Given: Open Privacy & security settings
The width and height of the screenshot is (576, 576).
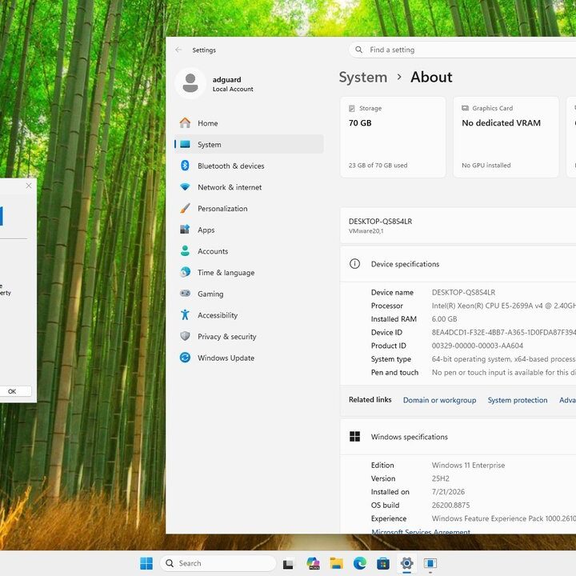Looking at the screenshot, I should (249, 336).
